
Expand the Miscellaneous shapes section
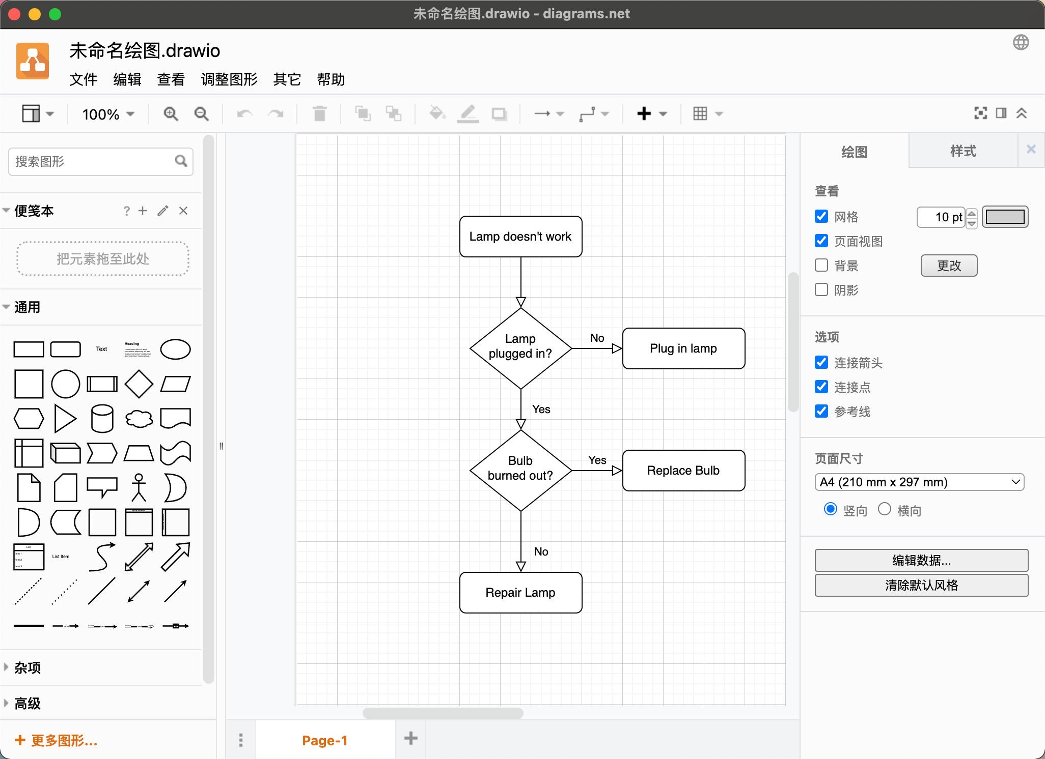coord(28,667)
